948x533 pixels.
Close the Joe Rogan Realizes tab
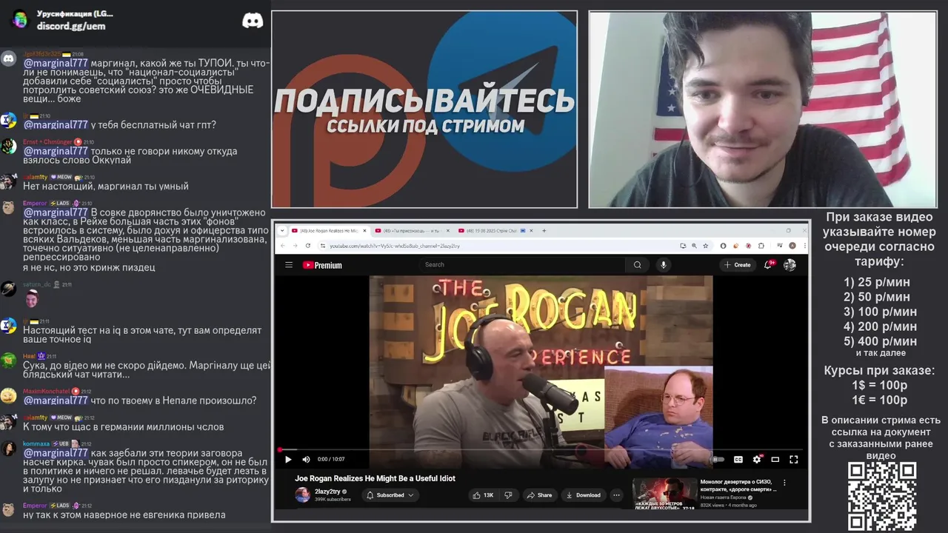pyautogui.click(x=364, y=230)
